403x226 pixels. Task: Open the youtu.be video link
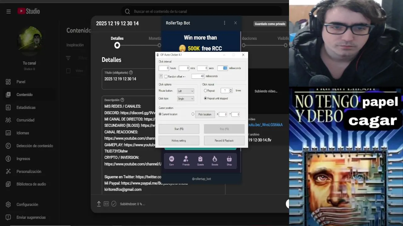[265, 125]
